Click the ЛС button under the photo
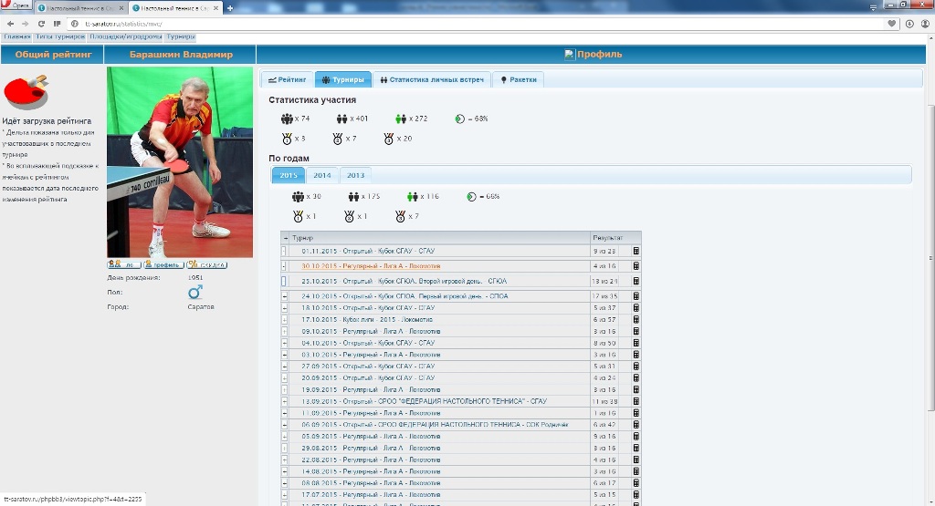Image resolution: width=935 pixels, height=506 pixels. pos(124,265)
